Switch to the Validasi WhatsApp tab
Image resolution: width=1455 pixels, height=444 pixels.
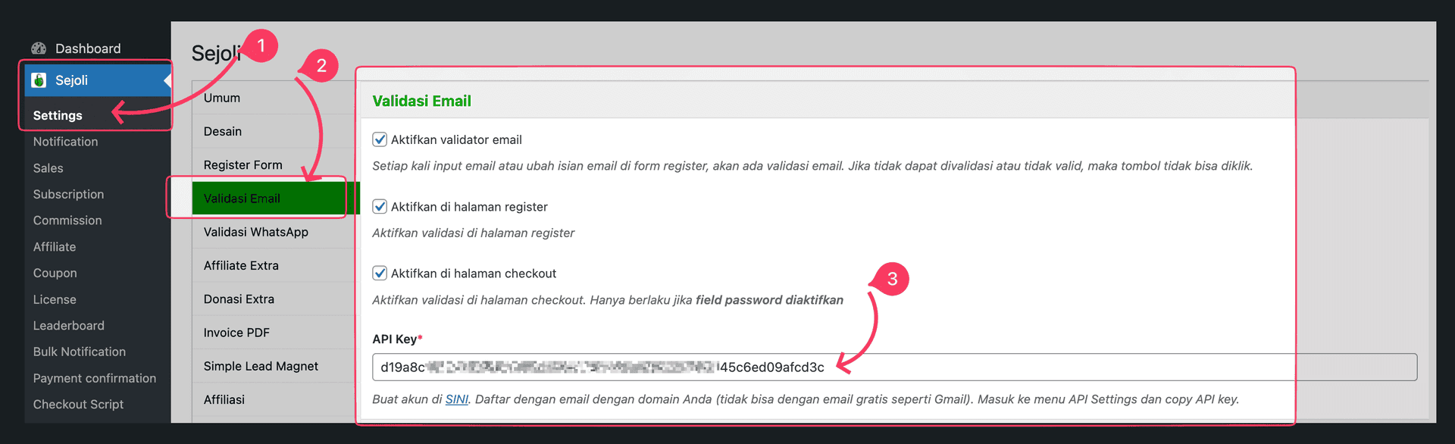point(274,232)
